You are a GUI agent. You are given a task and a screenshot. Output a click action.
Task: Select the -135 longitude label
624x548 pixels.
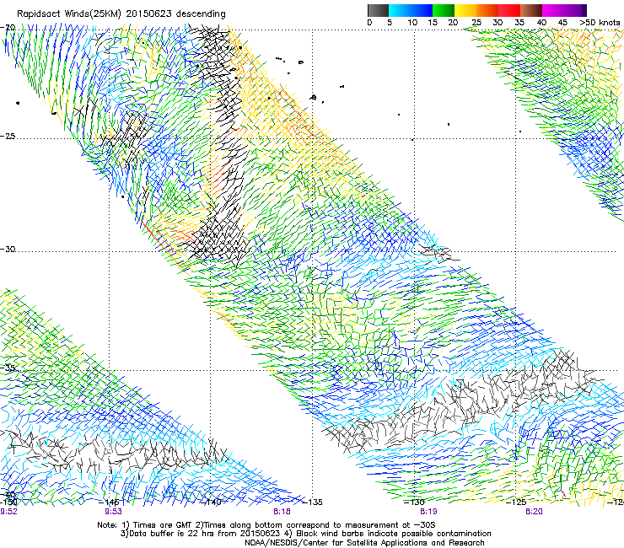[x=313, y=502]
